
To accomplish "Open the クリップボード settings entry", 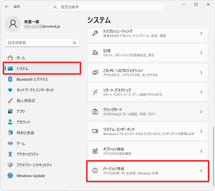I will 147,112.
